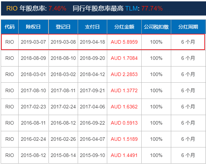Viewport: 206px width, 164px height.
Task: Click dividend amount AUD 1.6362
Action: tap(124, 107)
